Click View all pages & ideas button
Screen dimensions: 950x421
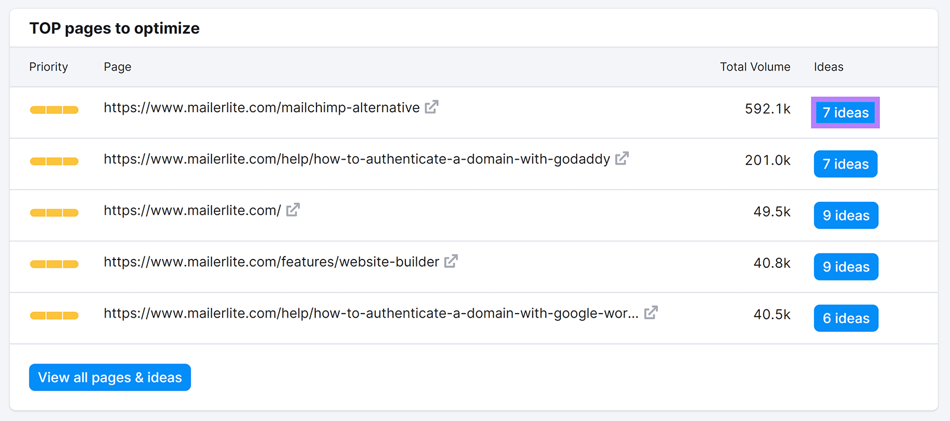[x=110, y=378]
